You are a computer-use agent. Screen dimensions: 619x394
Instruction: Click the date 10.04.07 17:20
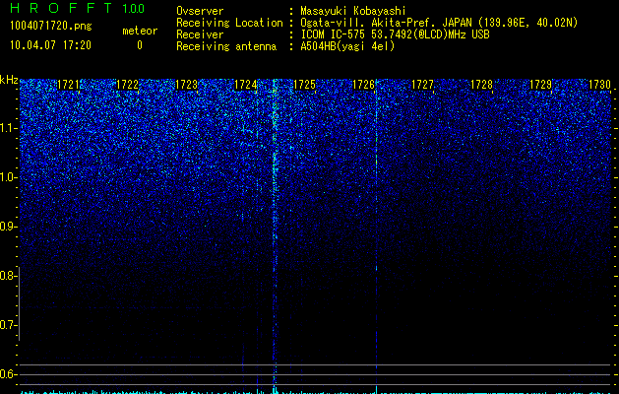[x=50, y=45]
